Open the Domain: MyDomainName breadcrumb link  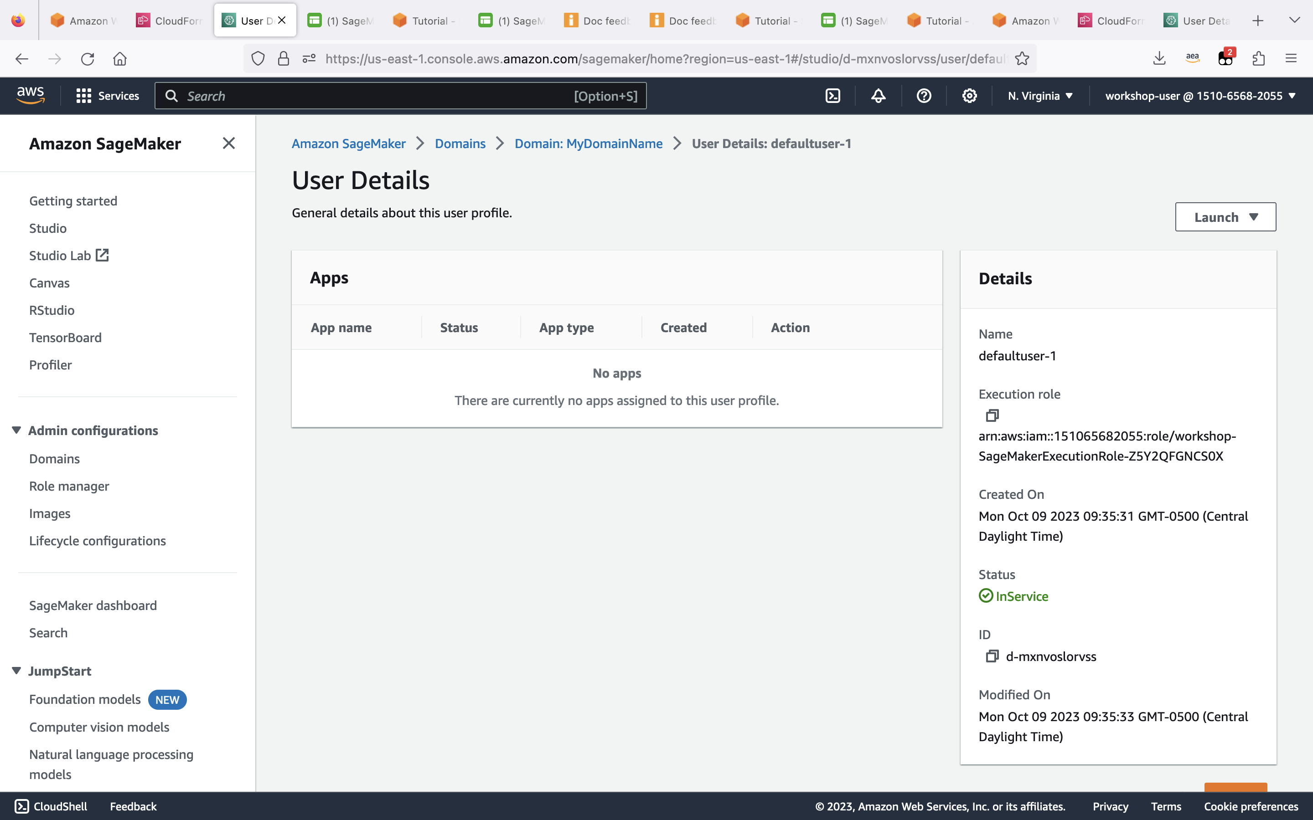pyautogui.click(x=588, y=143)
